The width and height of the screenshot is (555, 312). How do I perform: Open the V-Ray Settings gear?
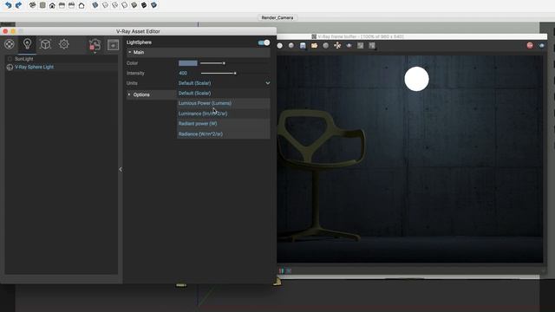[x=64, y=44]
